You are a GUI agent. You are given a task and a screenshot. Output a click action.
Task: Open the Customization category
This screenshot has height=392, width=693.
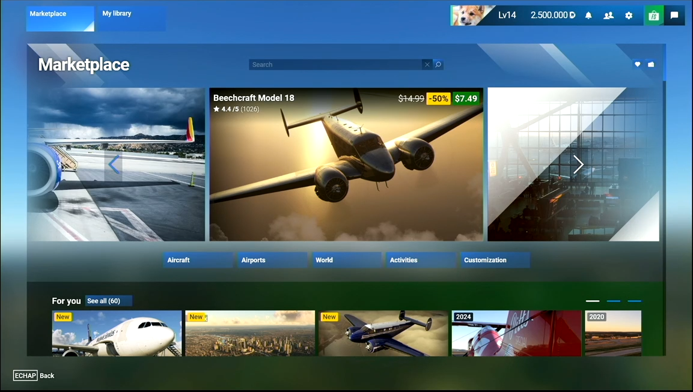495,260
